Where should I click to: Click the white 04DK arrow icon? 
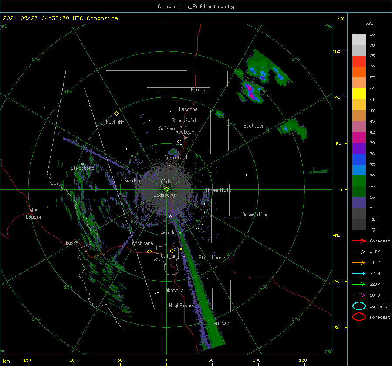(359, 252)
